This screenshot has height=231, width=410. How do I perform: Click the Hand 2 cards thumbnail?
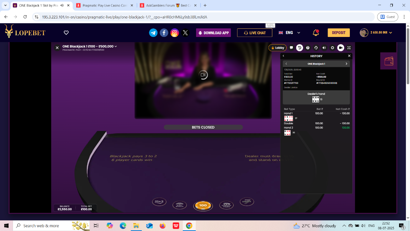tap(288, 133)
